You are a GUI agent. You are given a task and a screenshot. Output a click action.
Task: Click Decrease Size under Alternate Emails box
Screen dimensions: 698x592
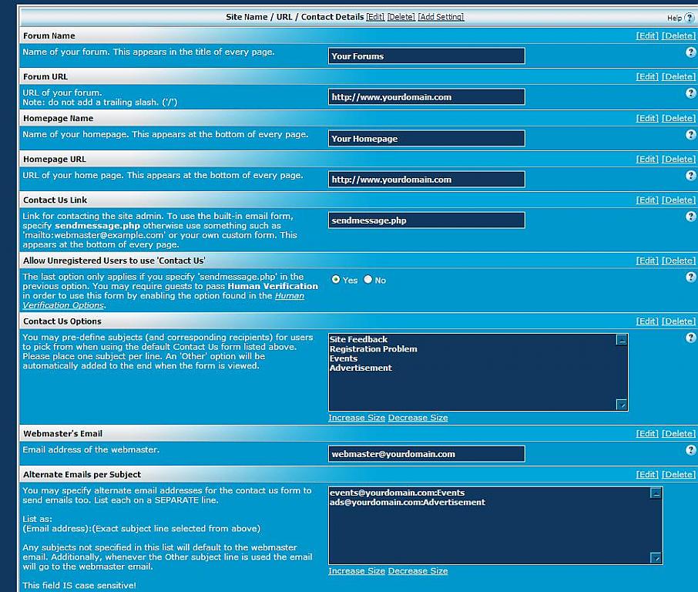pyautogui.click(x=418, y=571)
